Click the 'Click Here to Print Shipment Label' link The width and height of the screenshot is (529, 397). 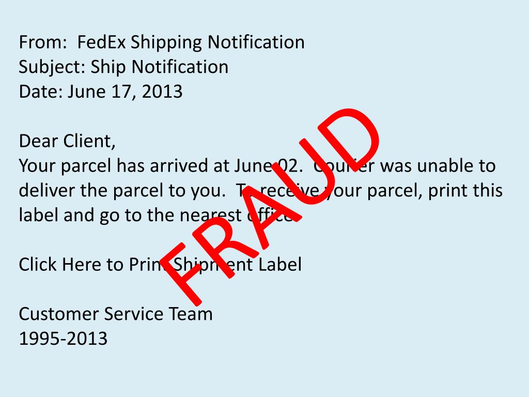click(x=160, y=264)
